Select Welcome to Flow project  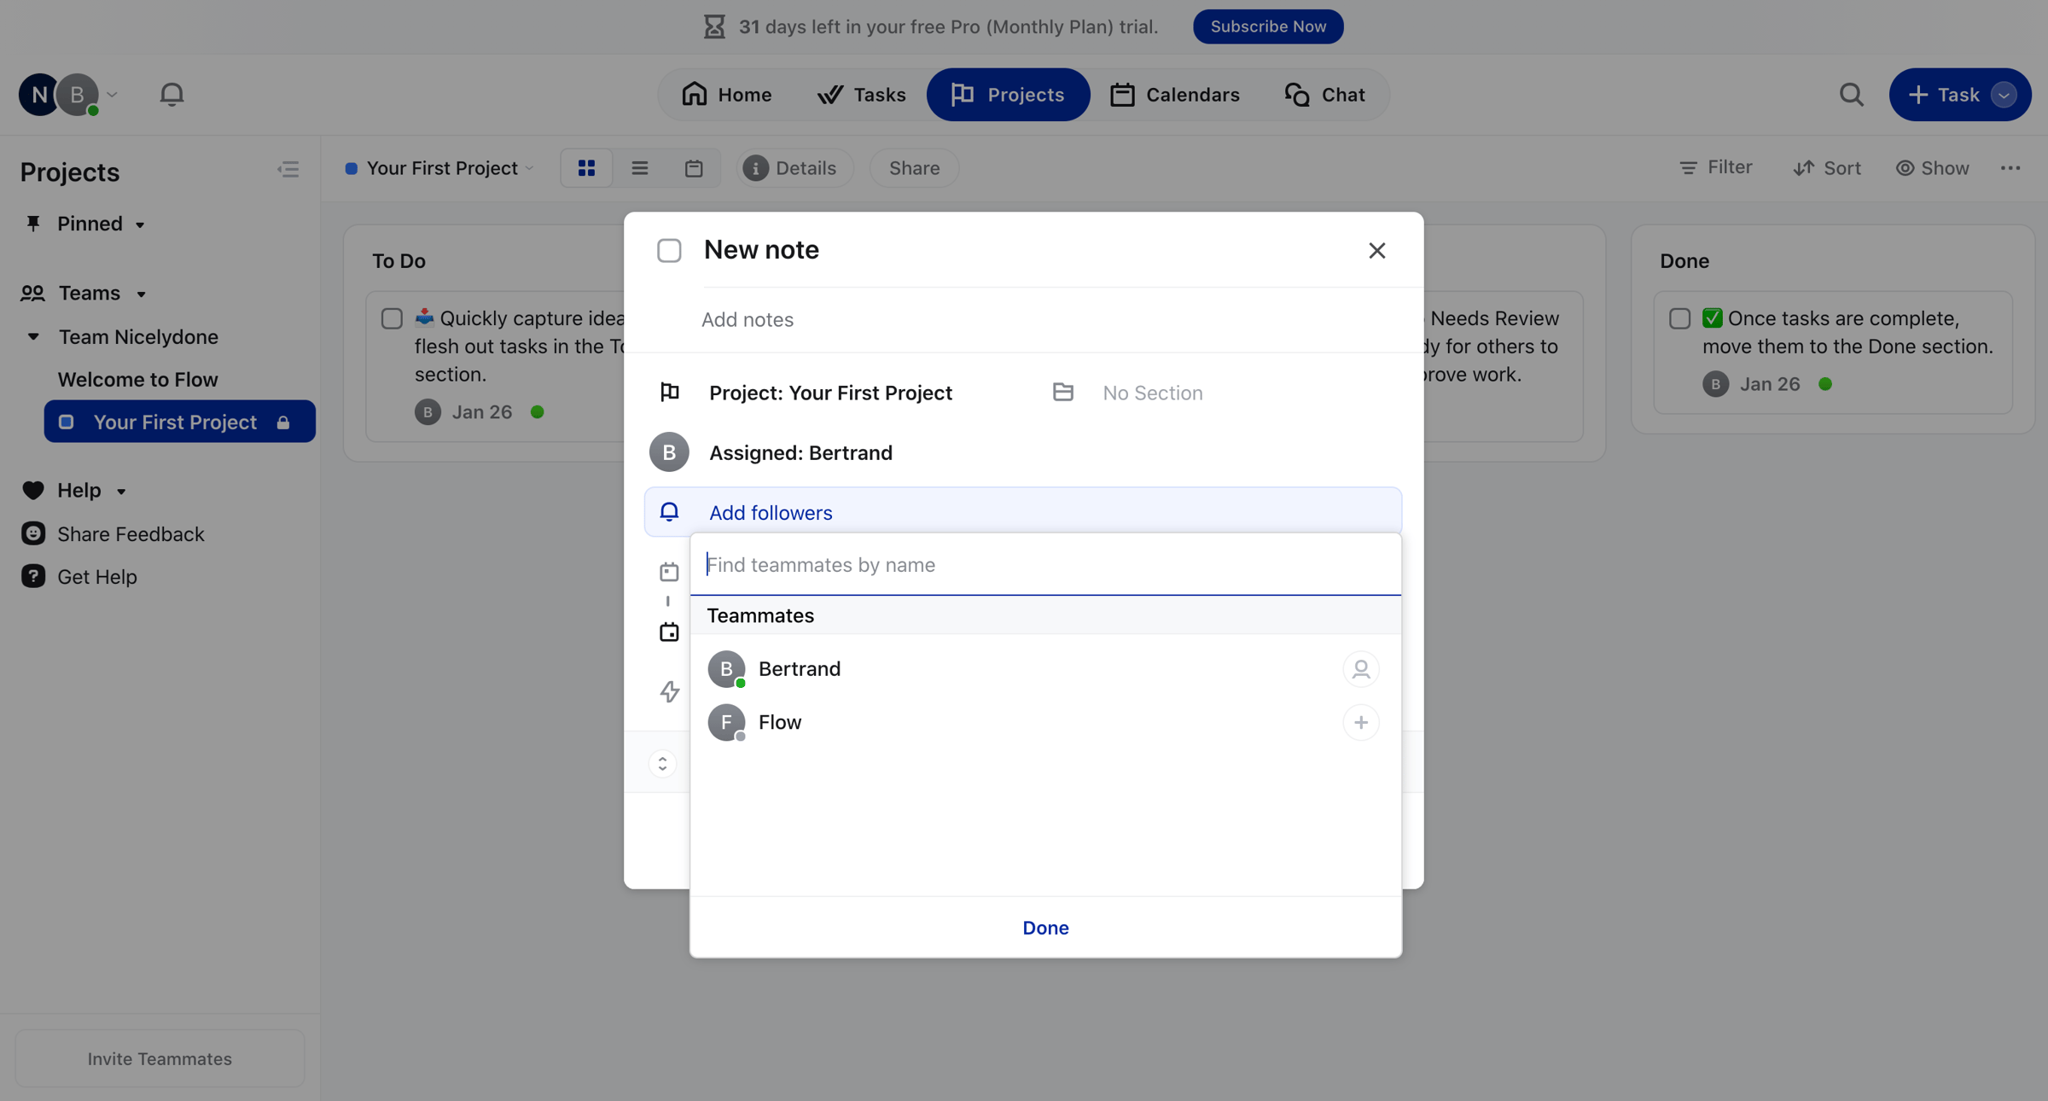tap(137, 379)
